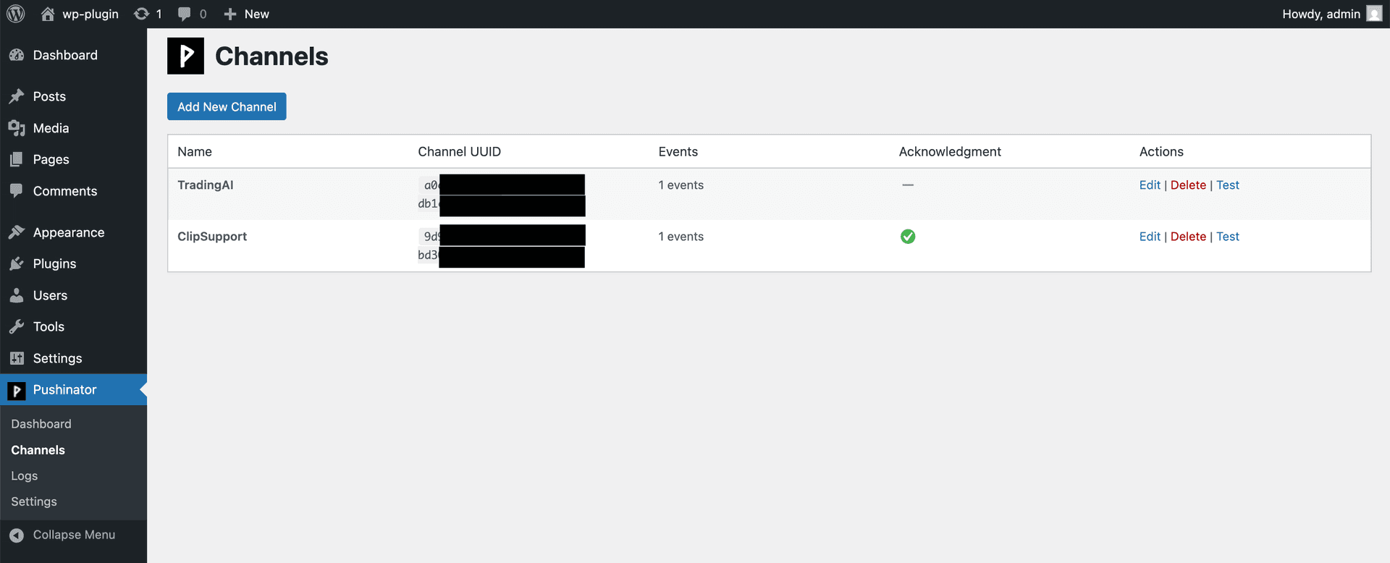Viewport: 1390px width, 563px height.
Task: Click the WordPress logo icon
Action: click(x=16, y=14)
